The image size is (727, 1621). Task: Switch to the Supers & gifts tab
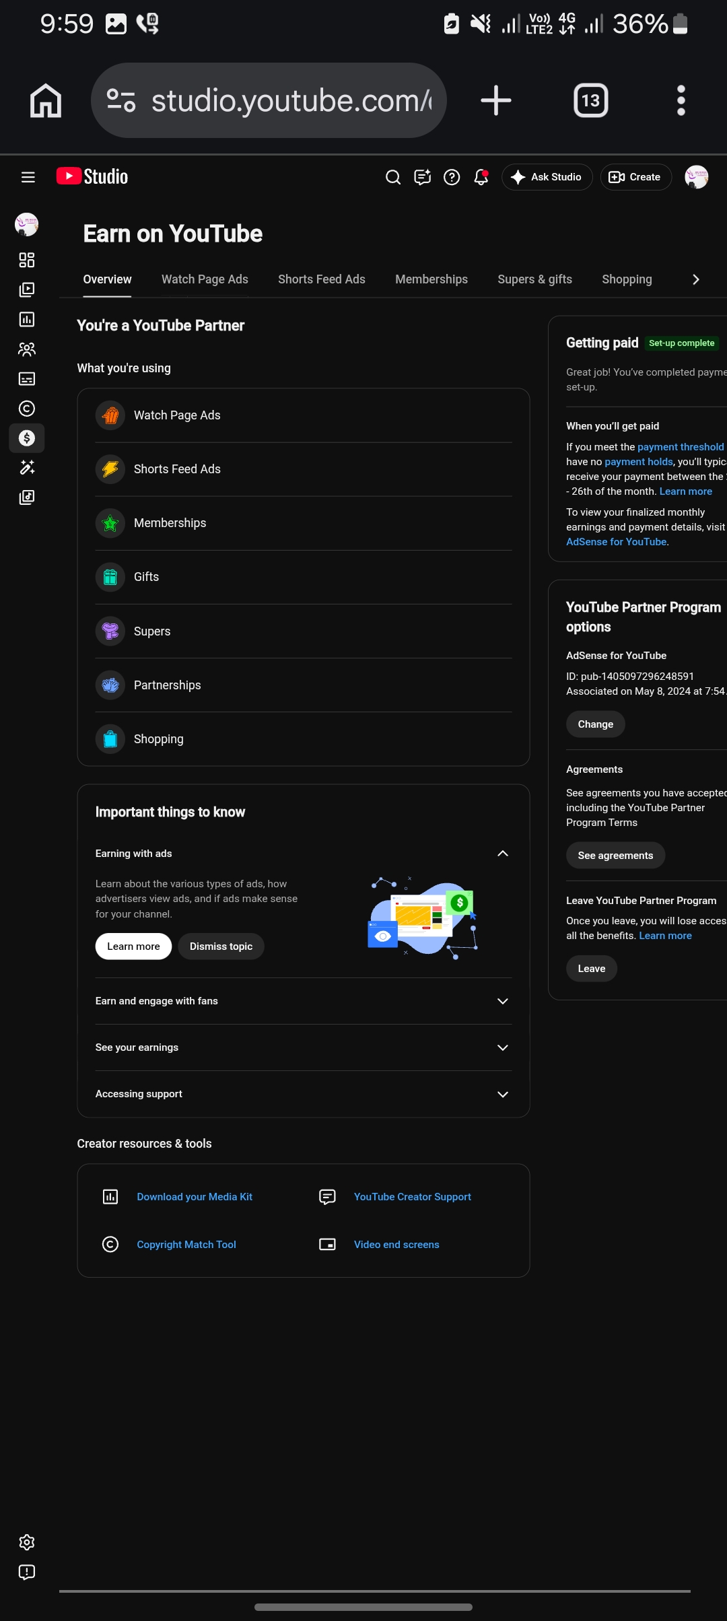pyautogui.click(x=535, y=279)
